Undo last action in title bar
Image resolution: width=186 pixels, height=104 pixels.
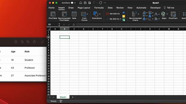tap(94, 3)
